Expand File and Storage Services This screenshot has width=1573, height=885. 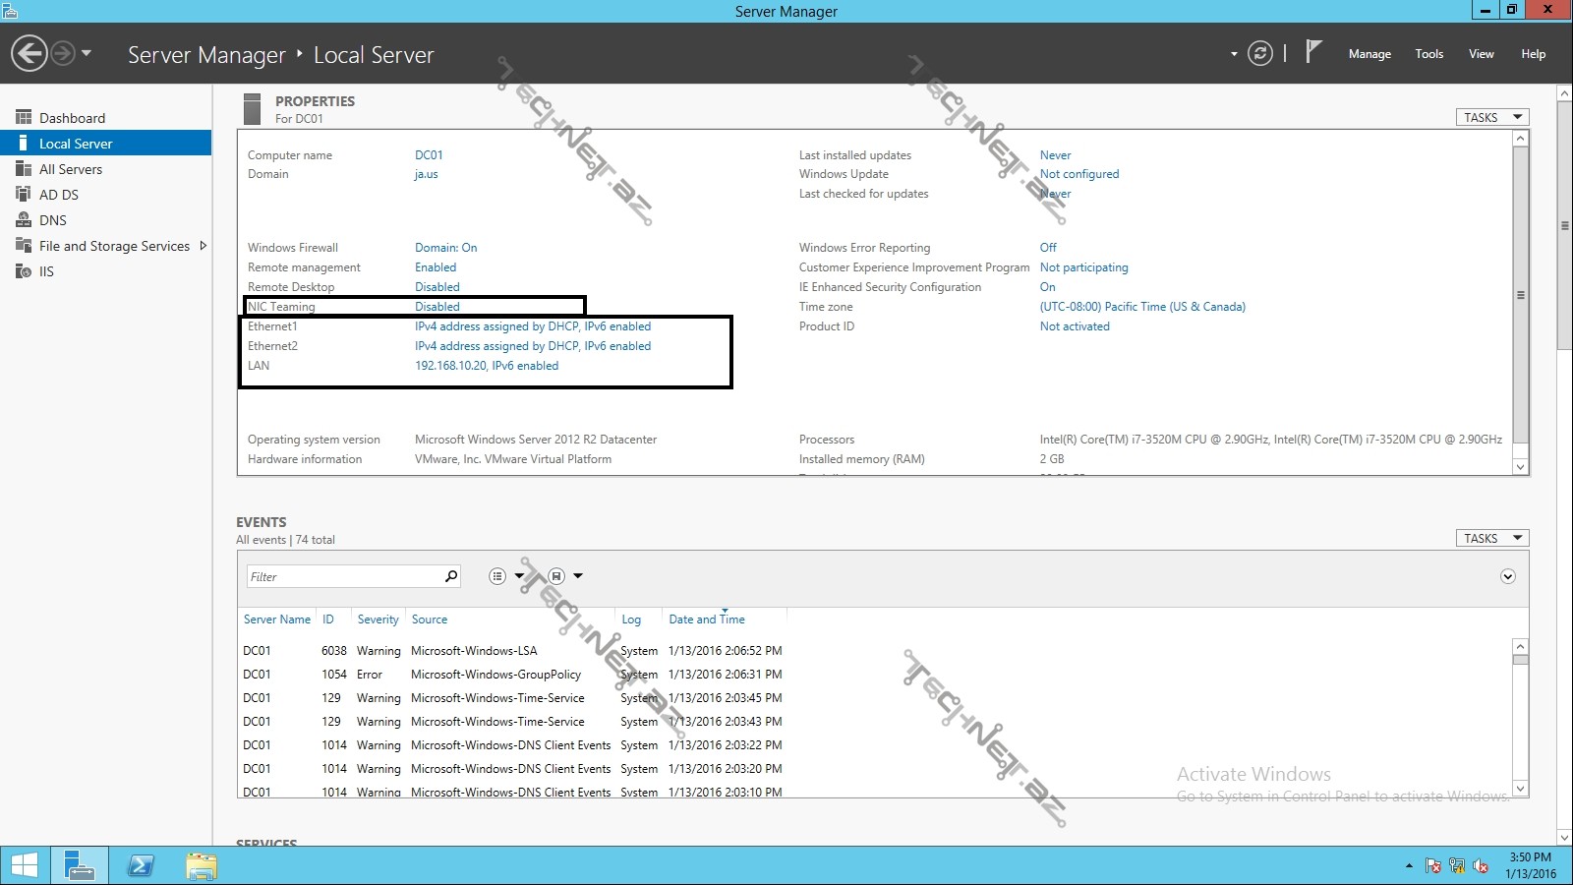tap(203, 246)
